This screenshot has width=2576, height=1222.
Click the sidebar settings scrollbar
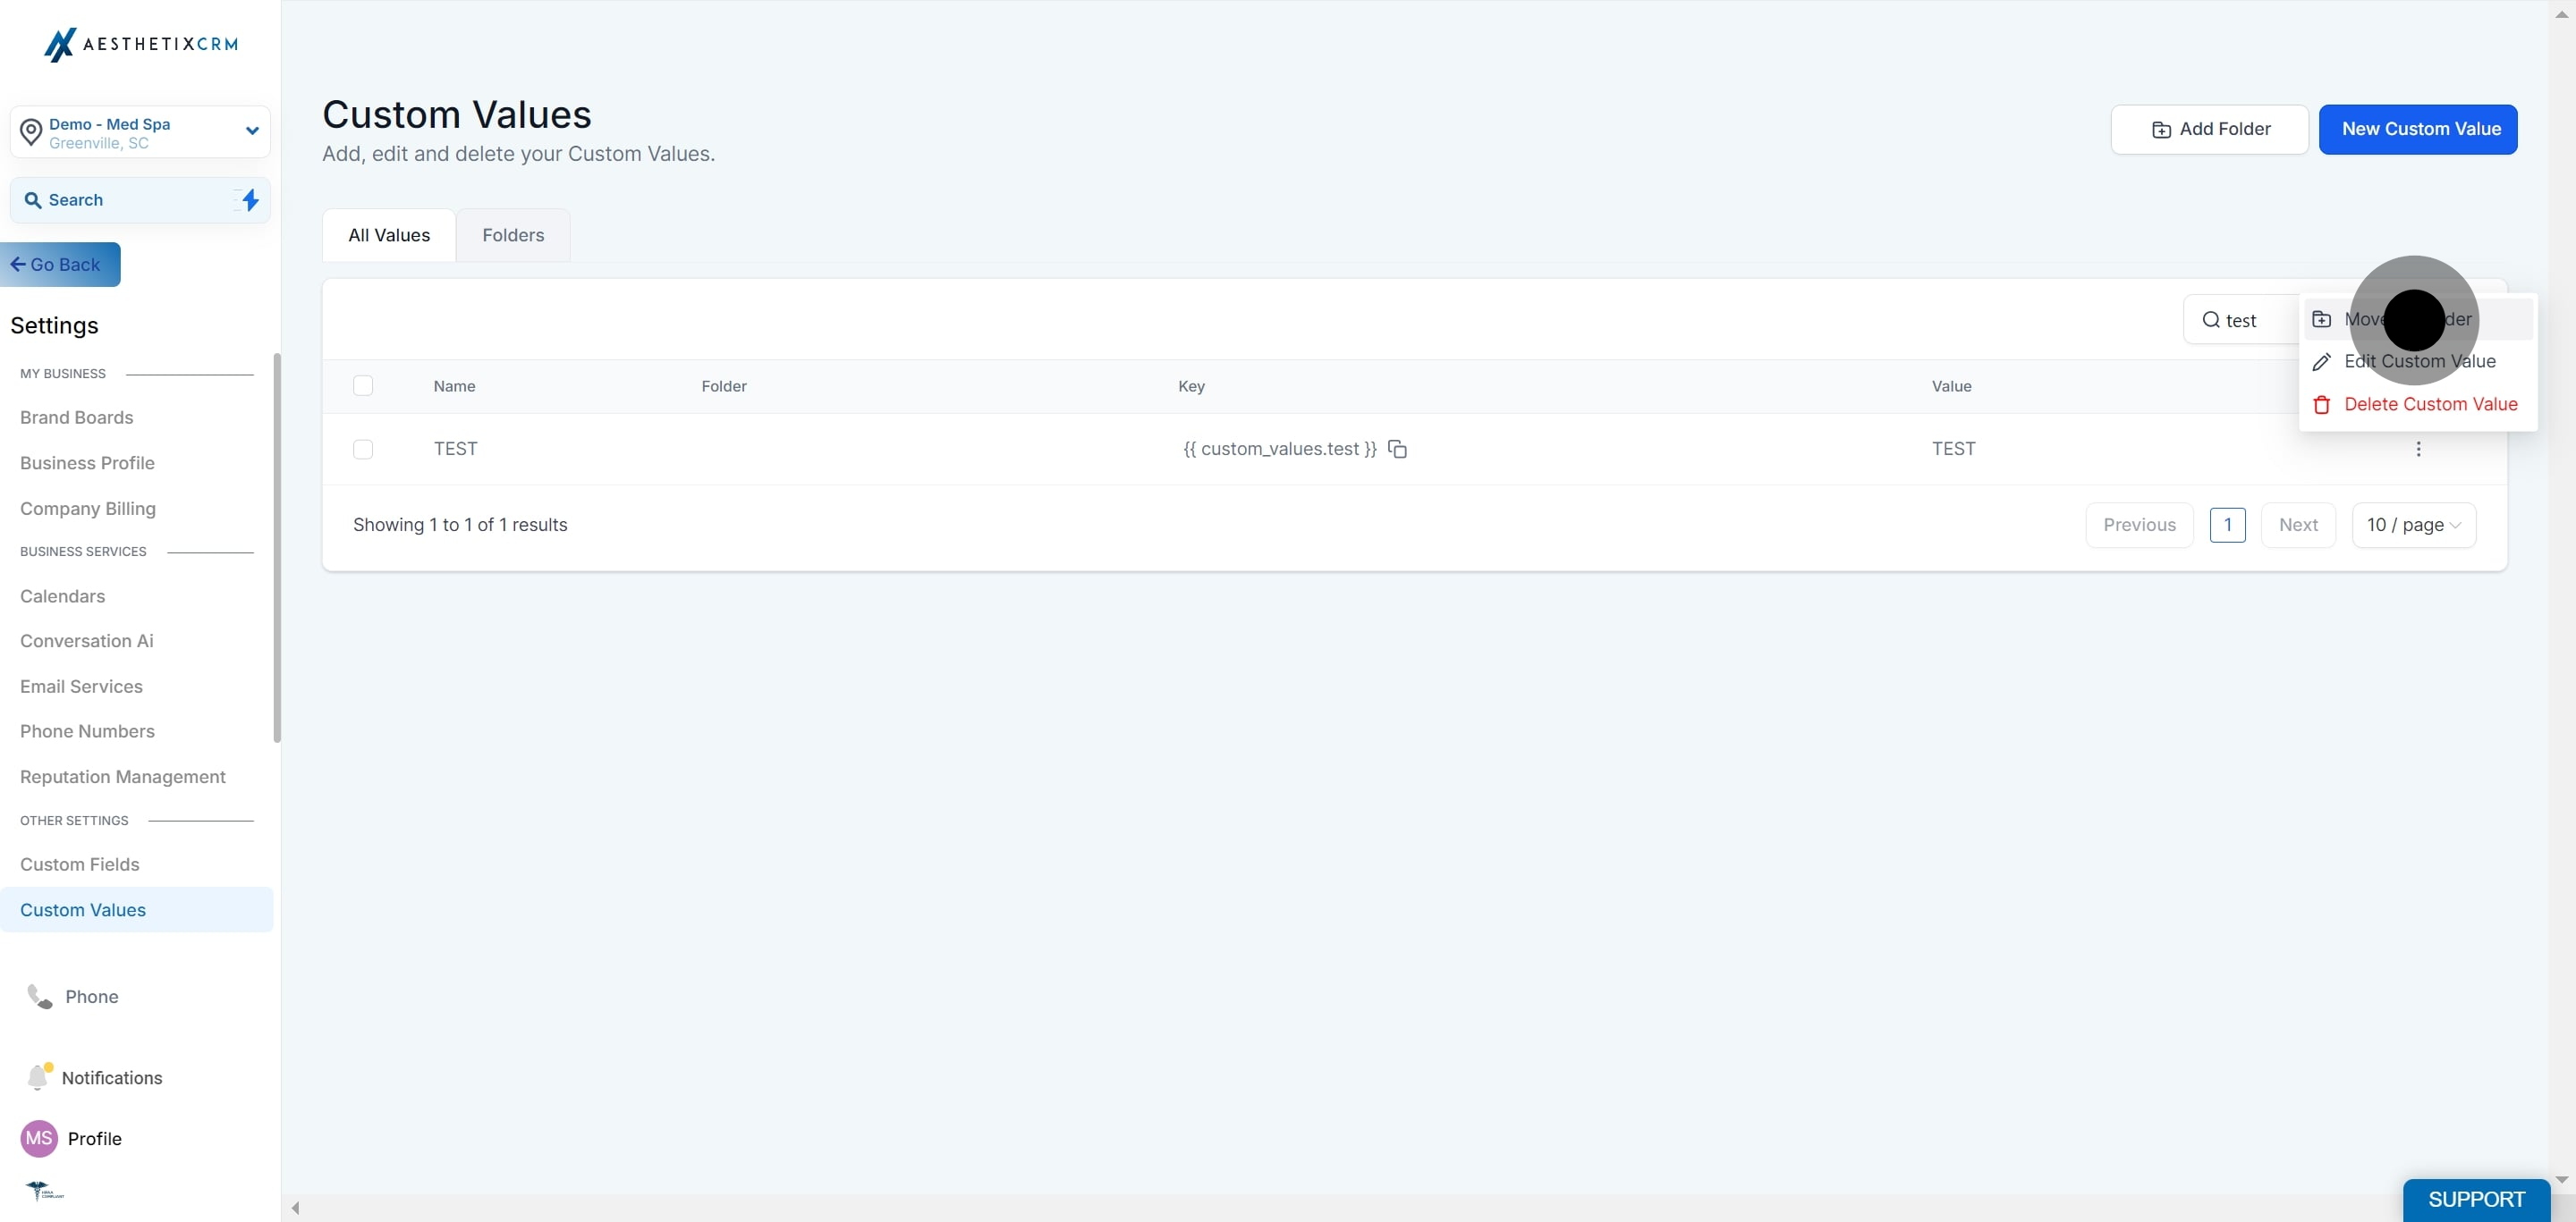pos(277,548)
